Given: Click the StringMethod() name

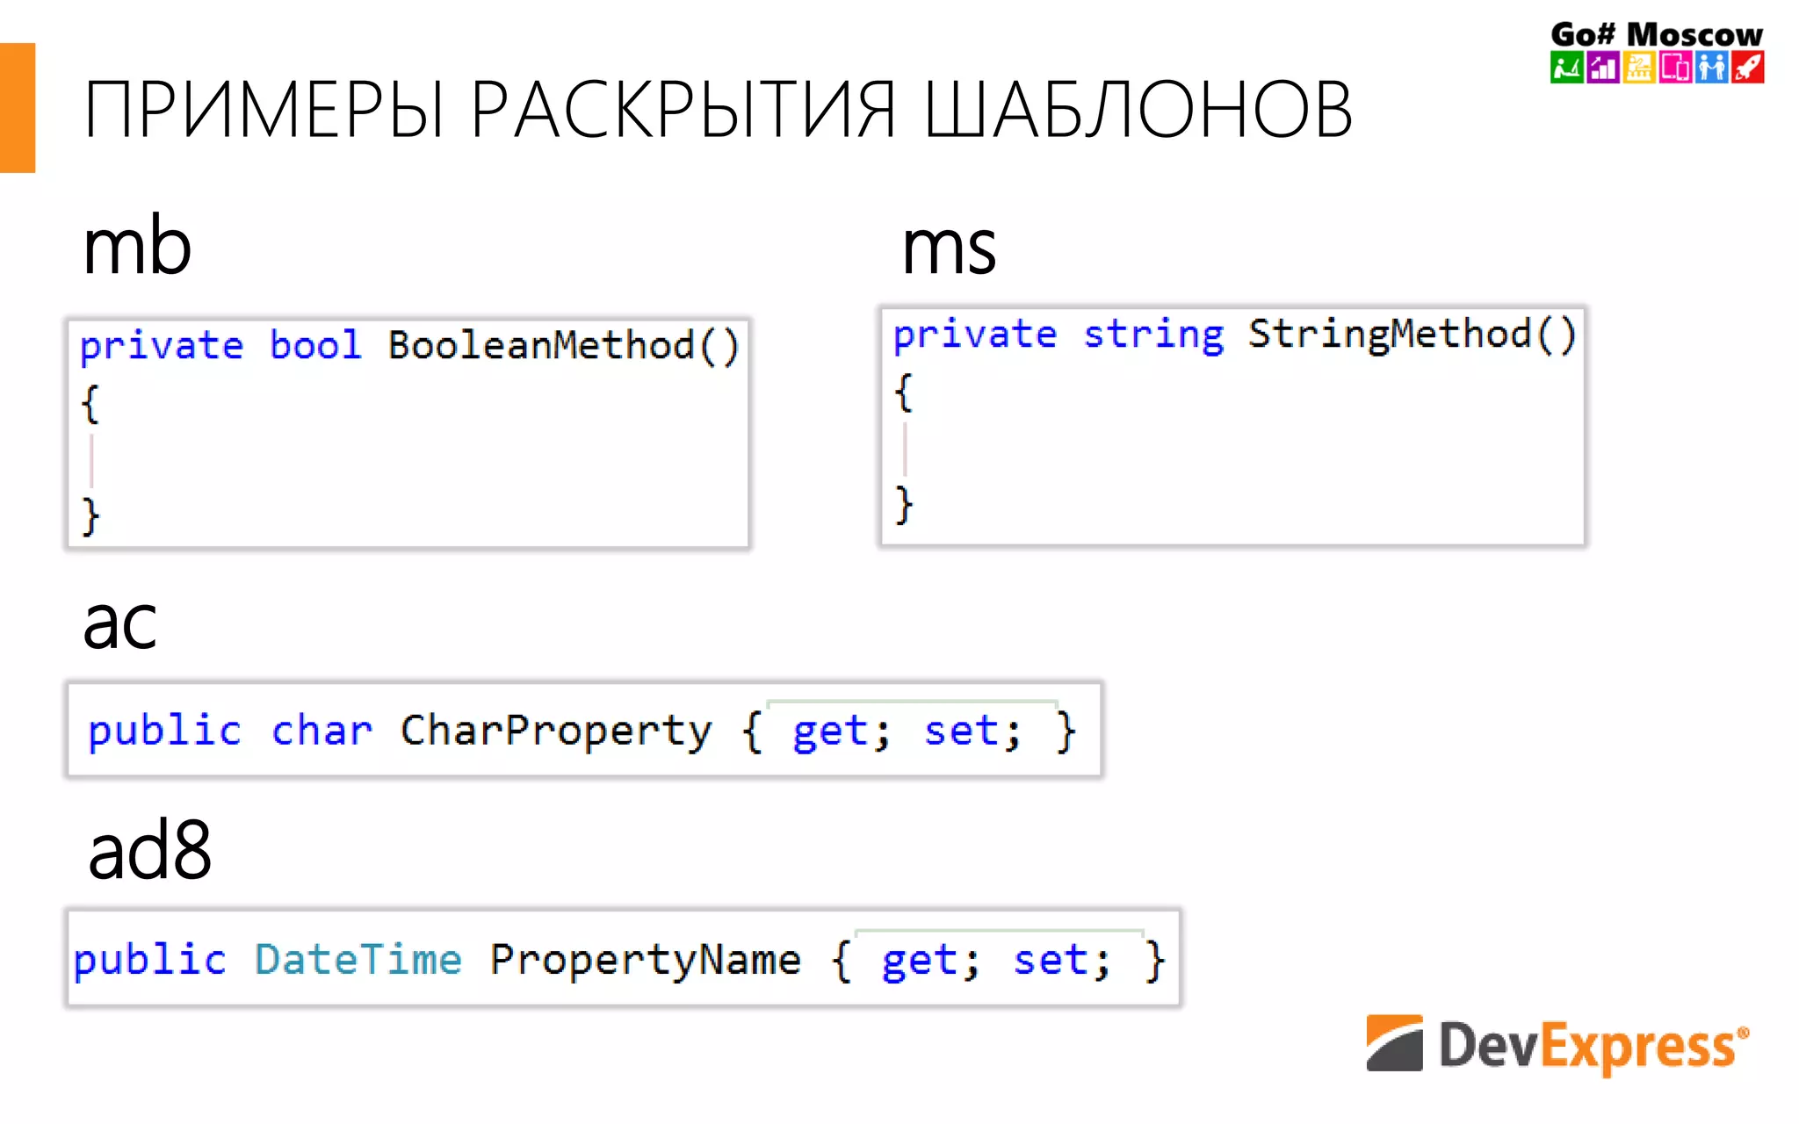Looking at the screenshot, I should (1412, 335).
